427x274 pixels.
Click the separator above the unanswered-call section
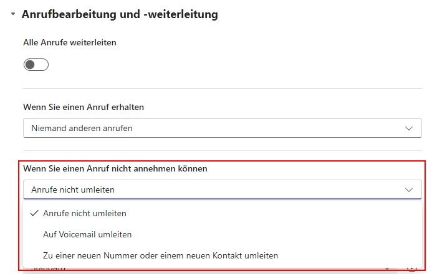pos(223,151)
